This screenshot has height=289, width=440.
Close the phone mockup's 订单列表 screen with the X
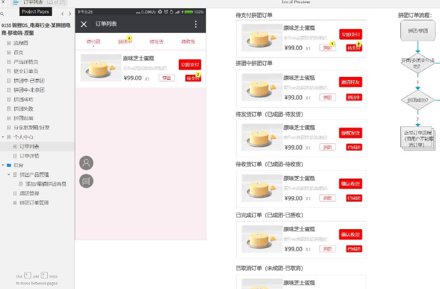(x=84, y=24)
